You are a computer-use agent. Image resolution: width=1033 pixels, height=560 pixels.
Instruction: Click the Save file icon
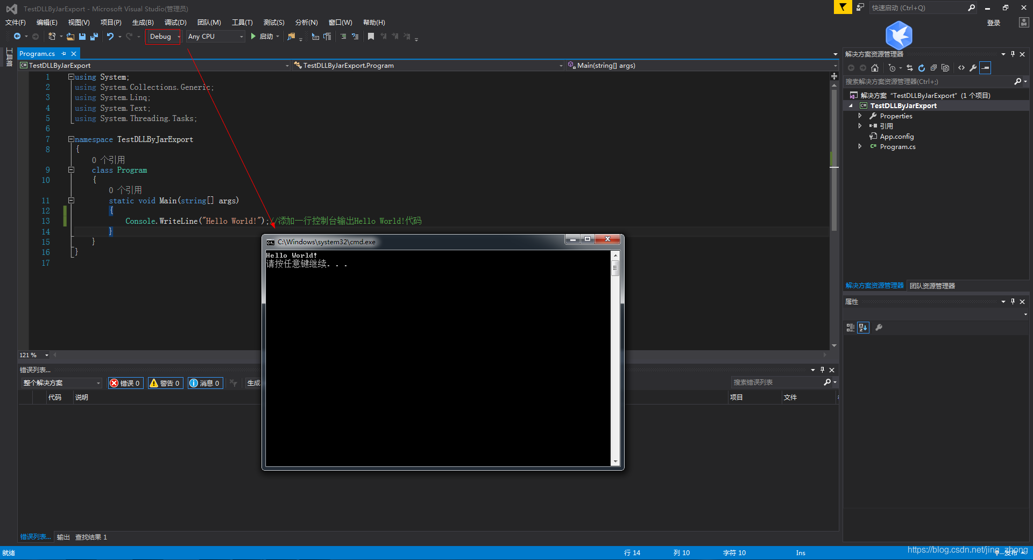click(x=82, y=36)
